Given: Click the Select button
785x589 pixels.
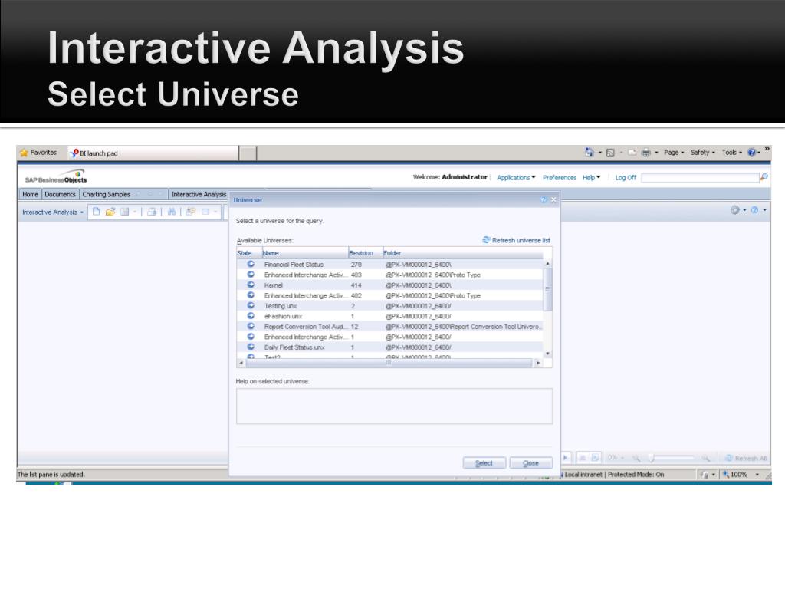Looking at the screenshot, I should click(484, 462).
